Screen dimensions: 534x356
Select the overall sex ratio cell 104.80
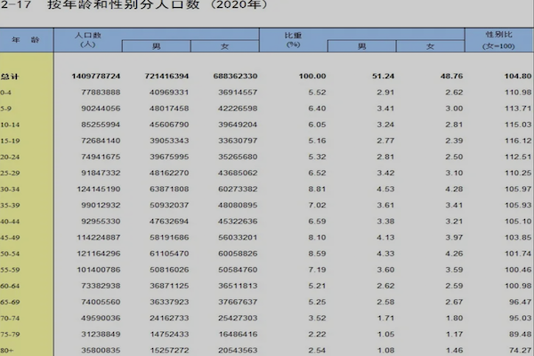pyautogui.click(x=504, y=77)
